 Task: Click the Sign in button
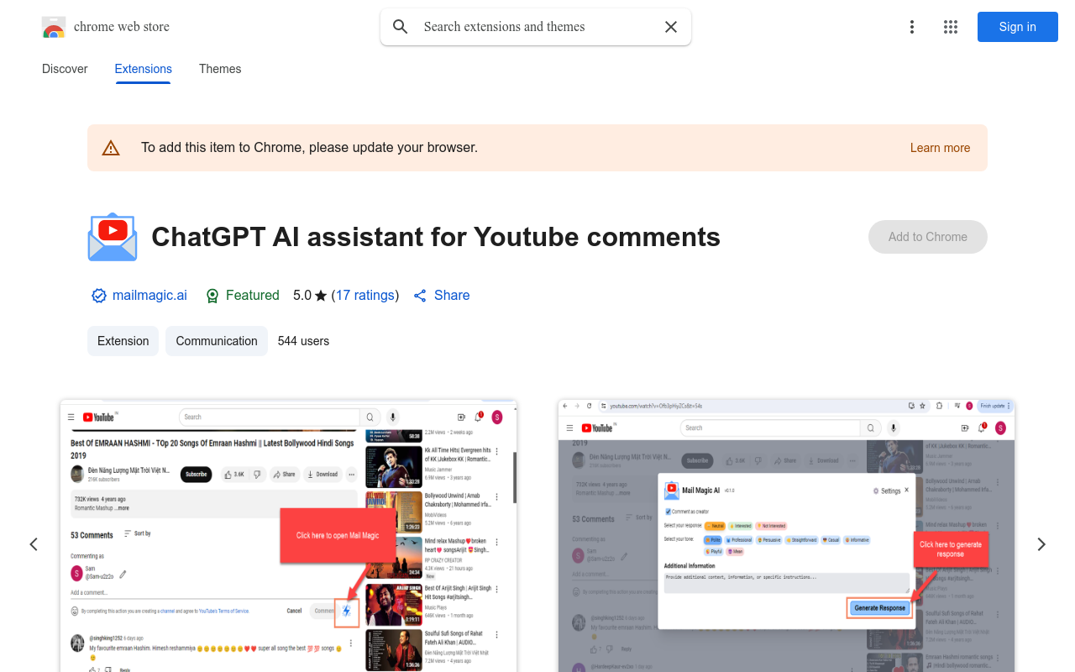(x=1018, y=27)
